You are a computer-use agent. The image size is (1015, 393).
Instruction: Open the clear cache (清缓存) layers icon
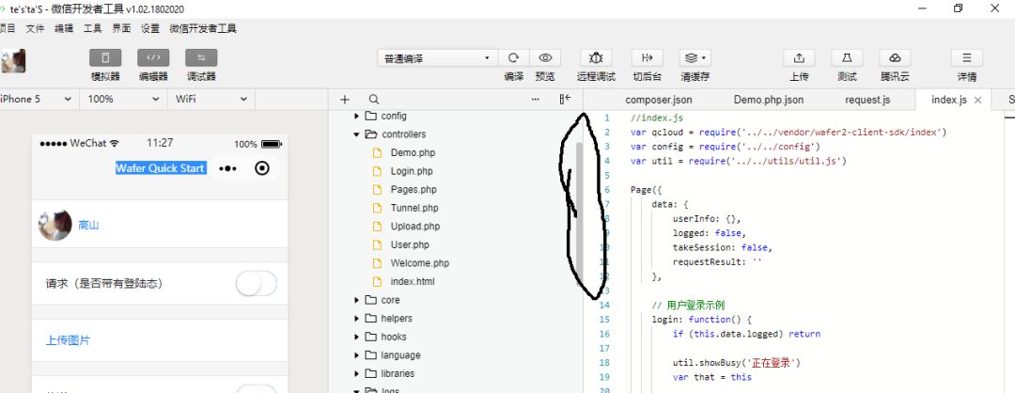[x=695, y=57]
